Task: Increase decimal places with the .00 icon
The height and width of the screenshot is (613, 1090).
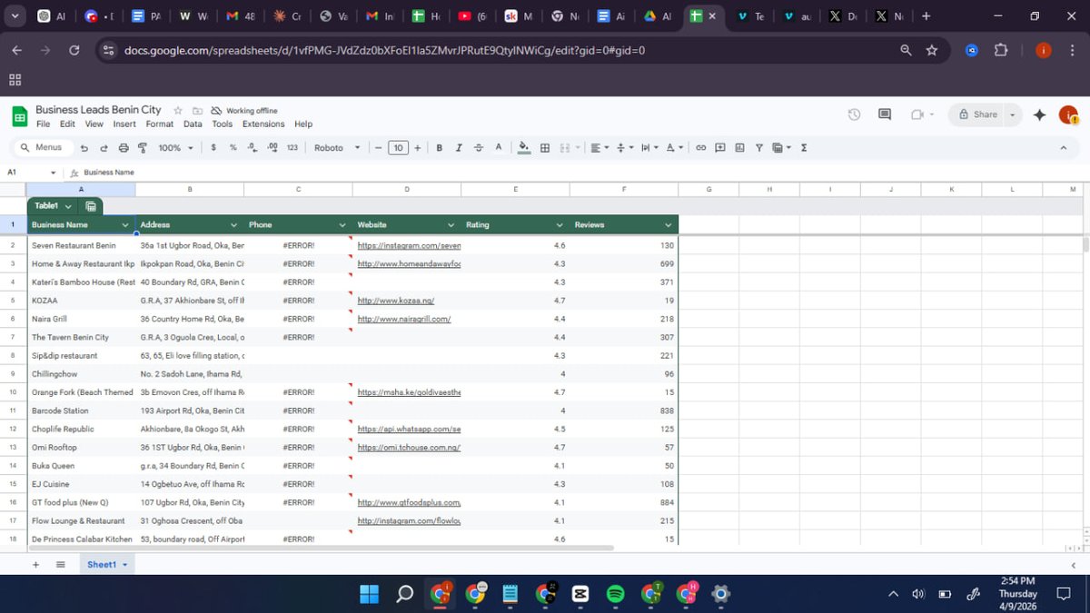Action: pyautogui.click(x=272, y=148)
